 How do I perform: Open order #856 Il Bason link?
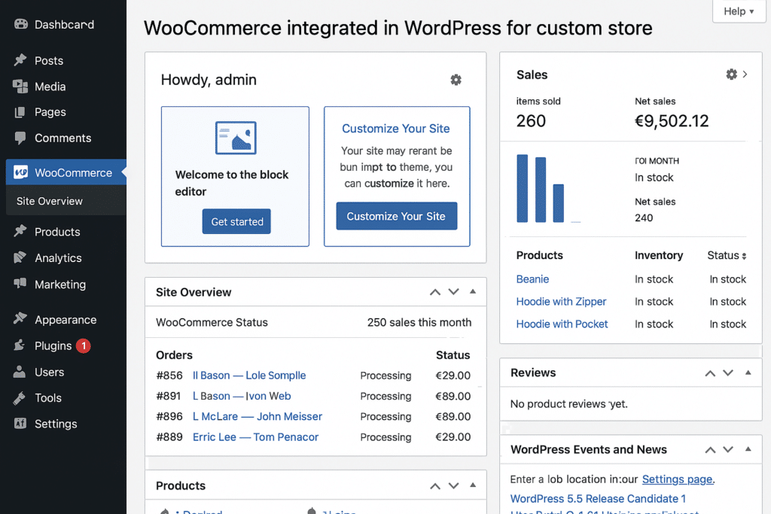(x=249, y=376)
